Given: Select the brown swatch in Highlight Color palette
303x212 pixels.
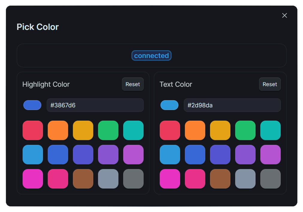Looking at the screenshot, I should 83,179.
